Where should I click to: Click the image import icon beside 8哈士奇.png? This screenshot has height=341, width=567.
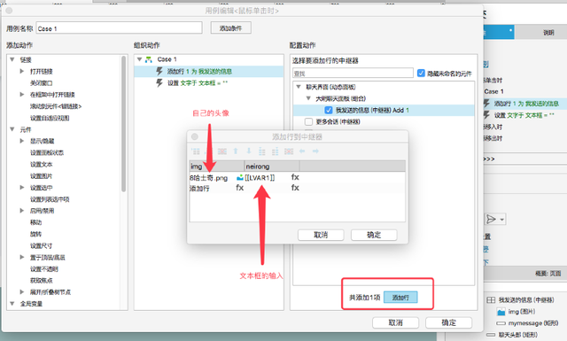pos(240,177)
